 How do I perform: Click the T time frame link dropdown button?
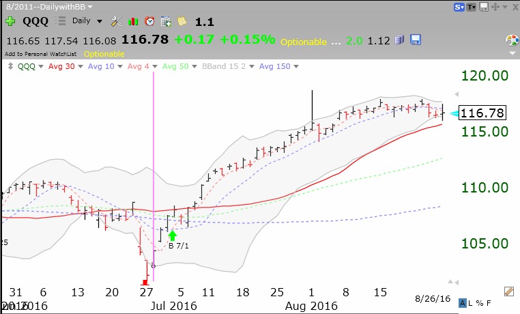(471, 7)
